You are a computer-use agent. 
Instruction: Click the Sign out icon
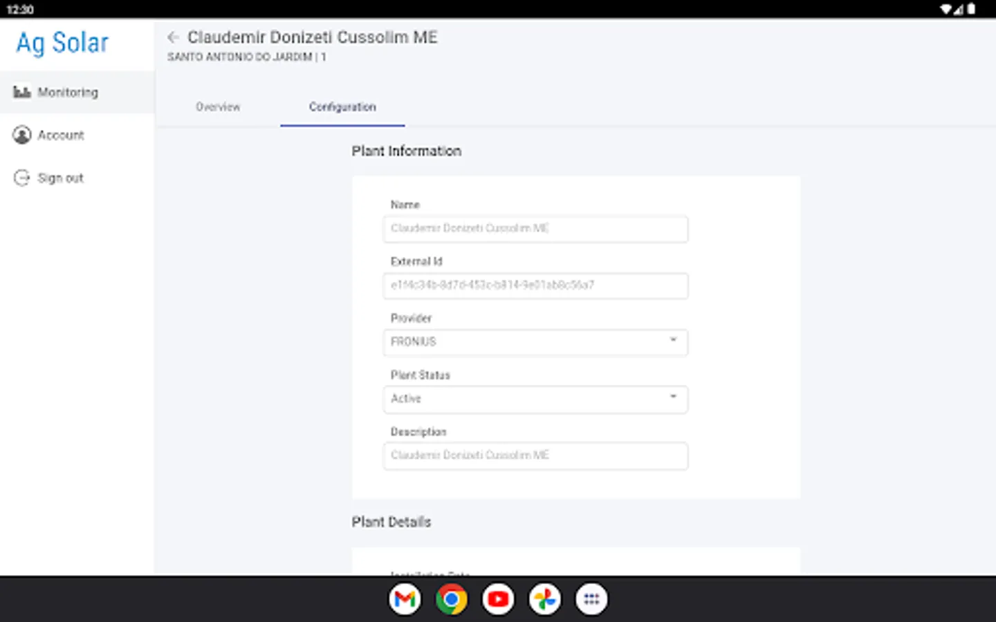(x=22, y=178)
